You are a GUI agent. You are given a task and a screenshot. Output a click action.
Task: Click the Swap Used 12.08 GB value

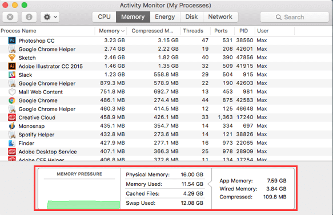click(x=192, y=203)
